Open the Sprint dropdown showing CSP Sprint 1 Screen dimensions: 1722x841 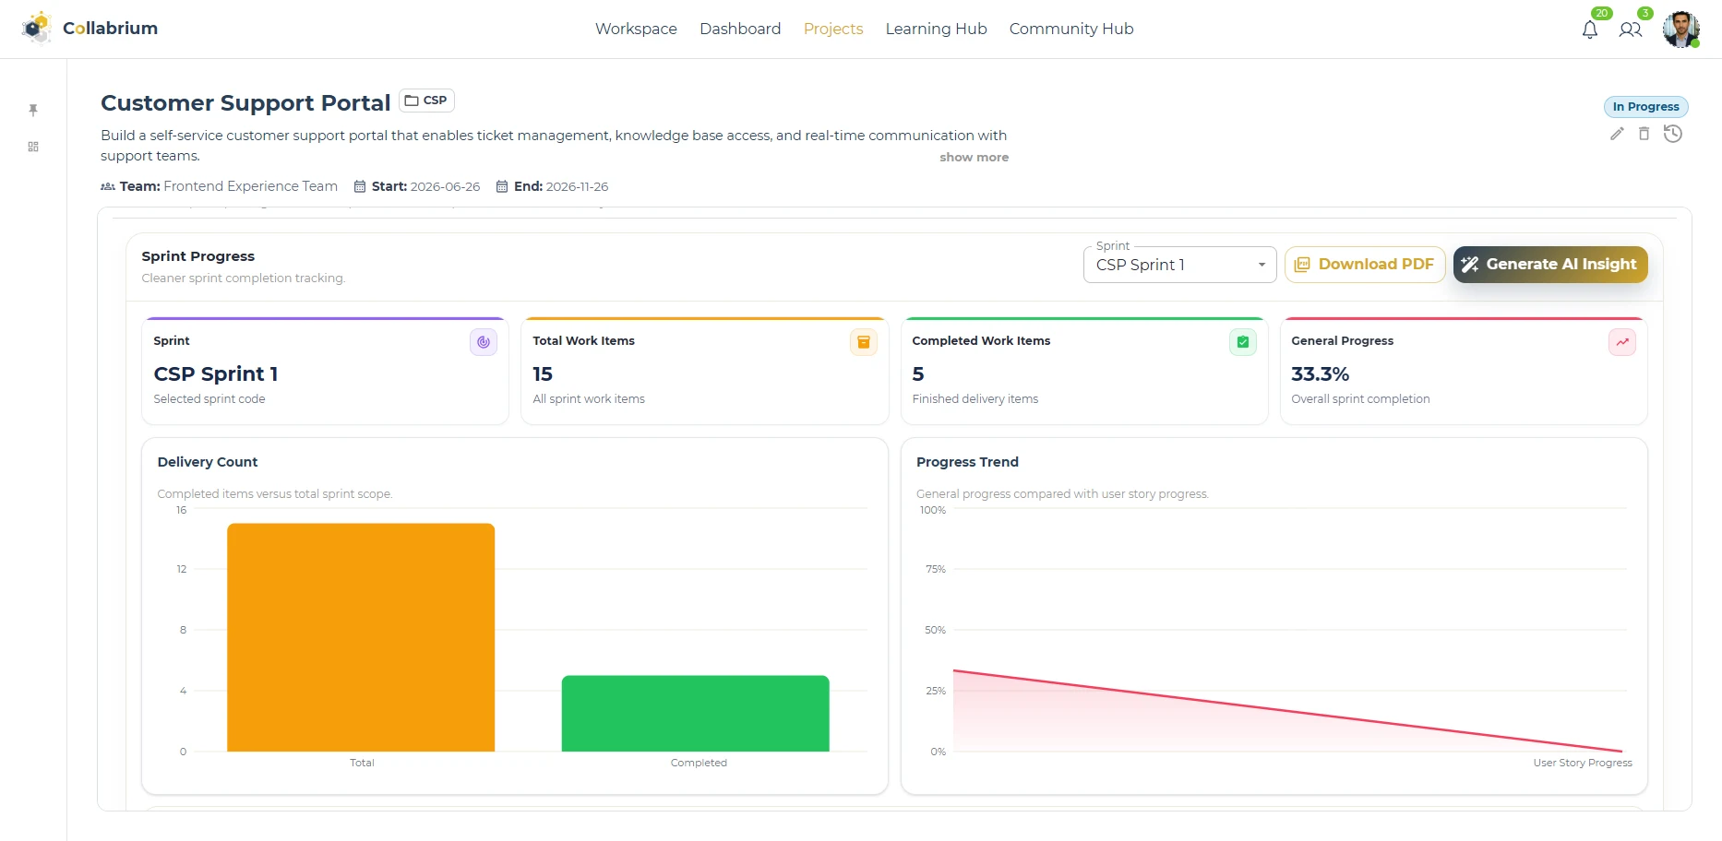coord(1179,265)
